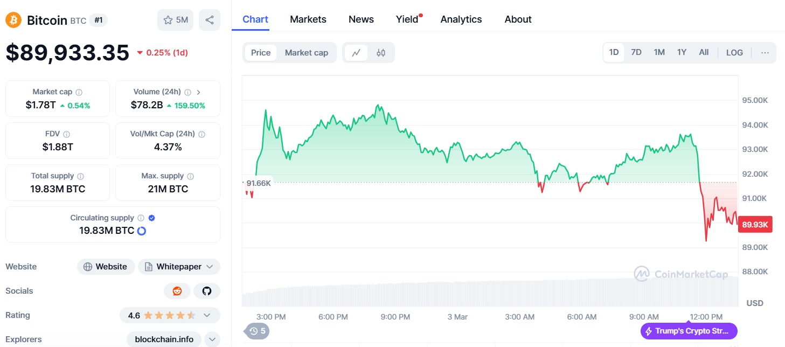Expand the Whitepaper dropdown
This screenshot has height=347, width=785.
pyautogui.click(x=179, y=267)
